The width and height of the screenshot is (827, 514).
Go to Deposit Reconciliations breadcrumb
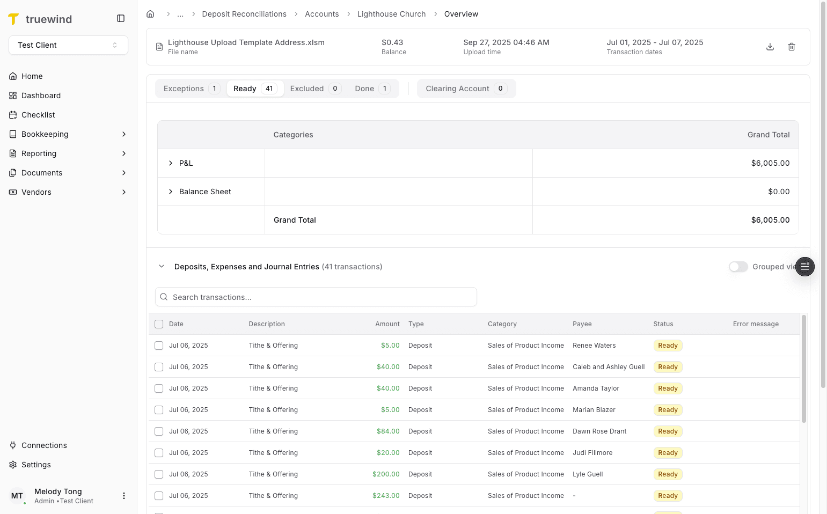click(x=244, y=13)
